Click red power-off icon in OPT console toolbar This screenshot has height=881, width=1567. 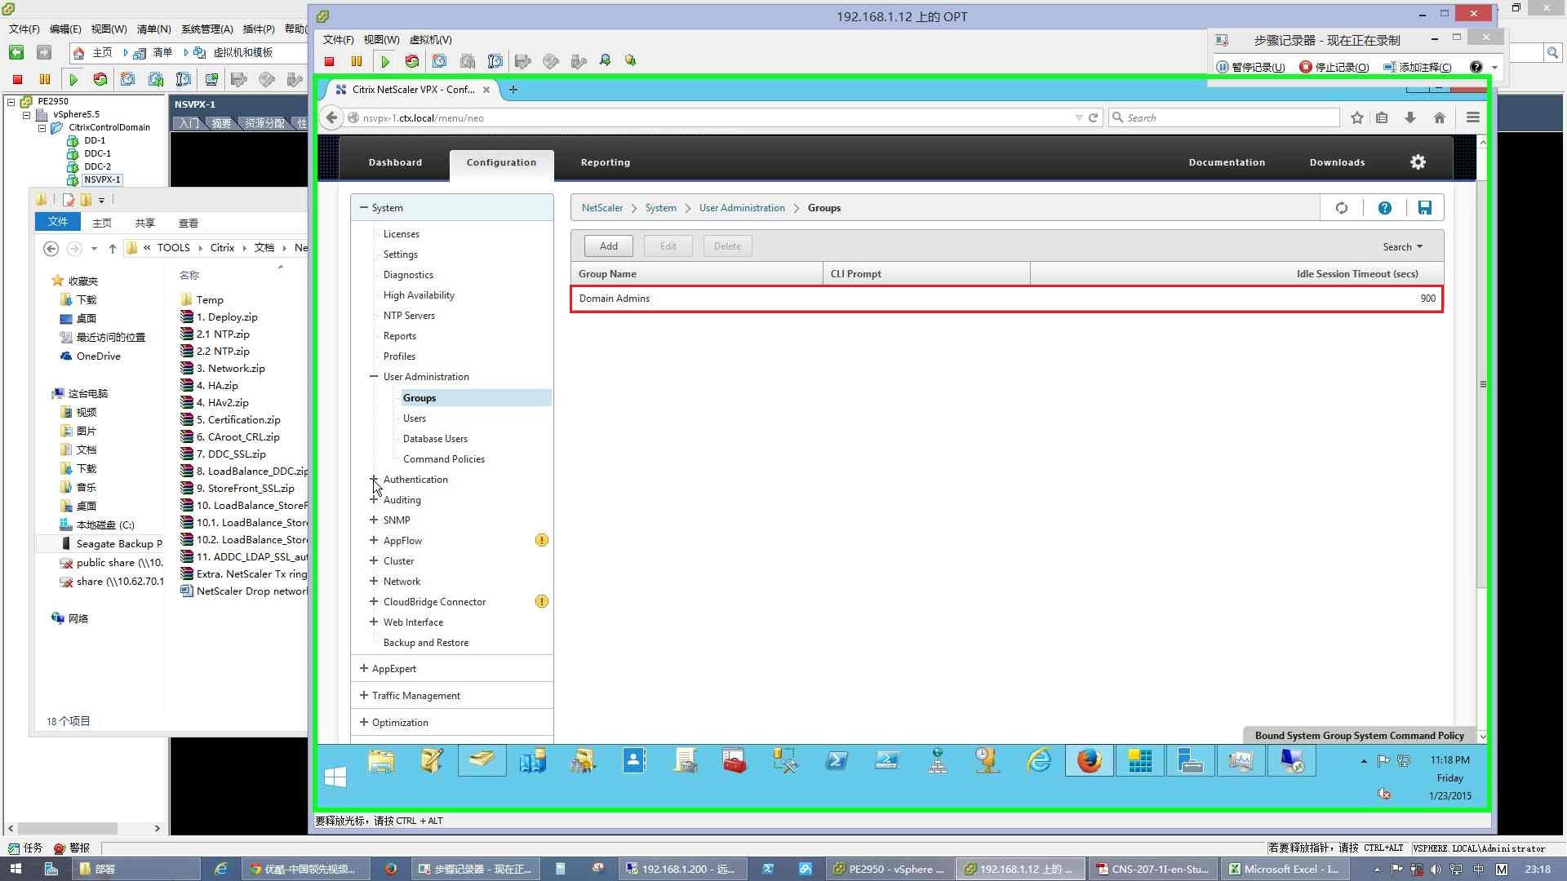tap(329, 61)
